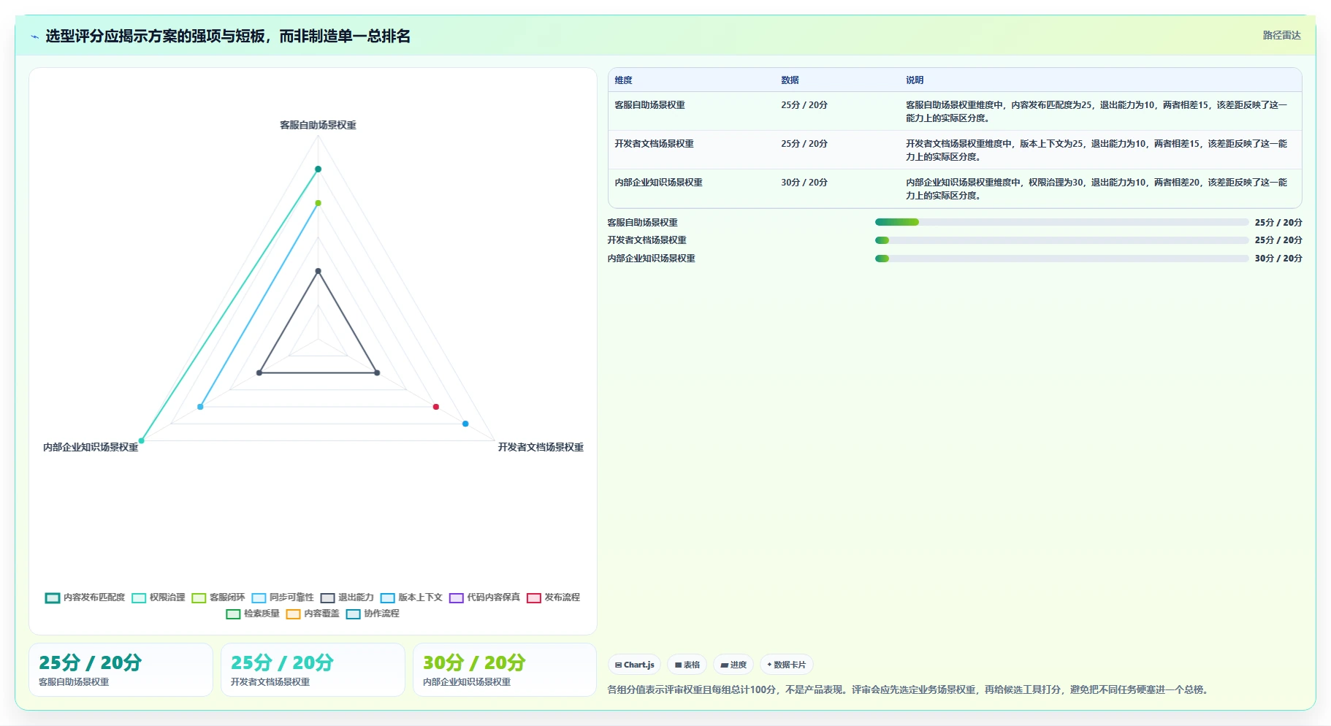Click radar axis label 开发者文档场景权重

541,447
